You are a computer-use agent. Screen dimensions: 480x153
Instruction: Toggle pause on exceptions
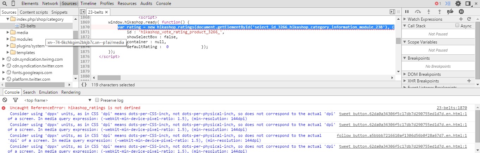[x=461, y=12]
